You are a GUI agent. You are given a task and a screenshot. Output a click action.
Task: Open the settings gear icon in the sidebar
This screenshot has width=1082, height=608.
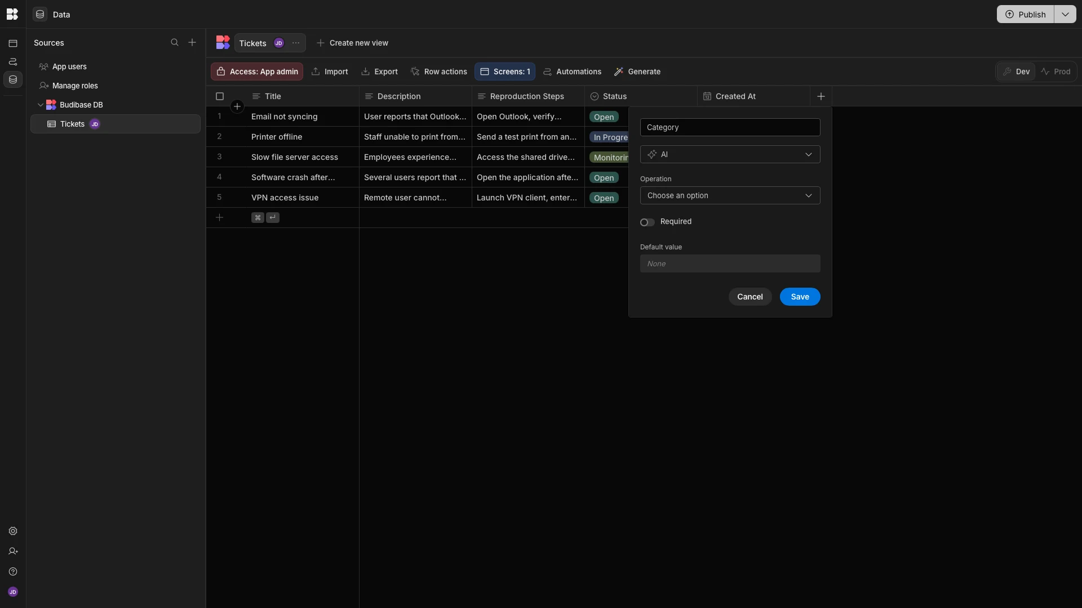pos(13,531)
